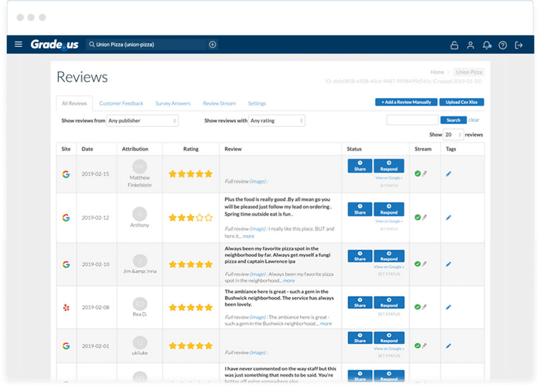
Task: Click the review search text field
Action: tap(412, 120)
